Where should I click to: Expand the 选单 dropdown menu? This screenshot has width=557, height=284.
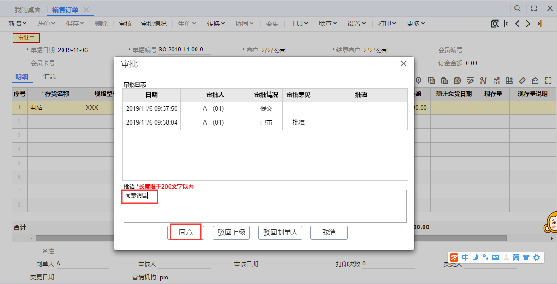(46, 24)
